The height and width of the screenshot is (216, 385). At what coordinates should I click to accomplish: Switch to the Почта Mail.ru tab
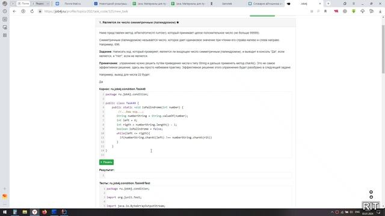tap(72, 4)
